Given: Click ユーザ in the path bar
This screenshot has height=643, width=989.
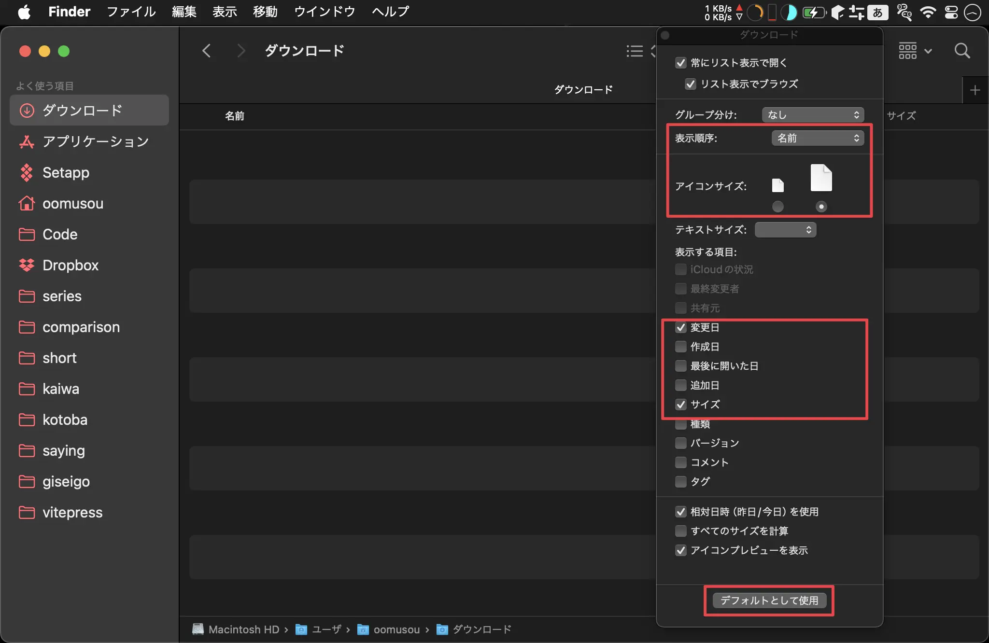Looking at the screenshot, I should point(319,629).
